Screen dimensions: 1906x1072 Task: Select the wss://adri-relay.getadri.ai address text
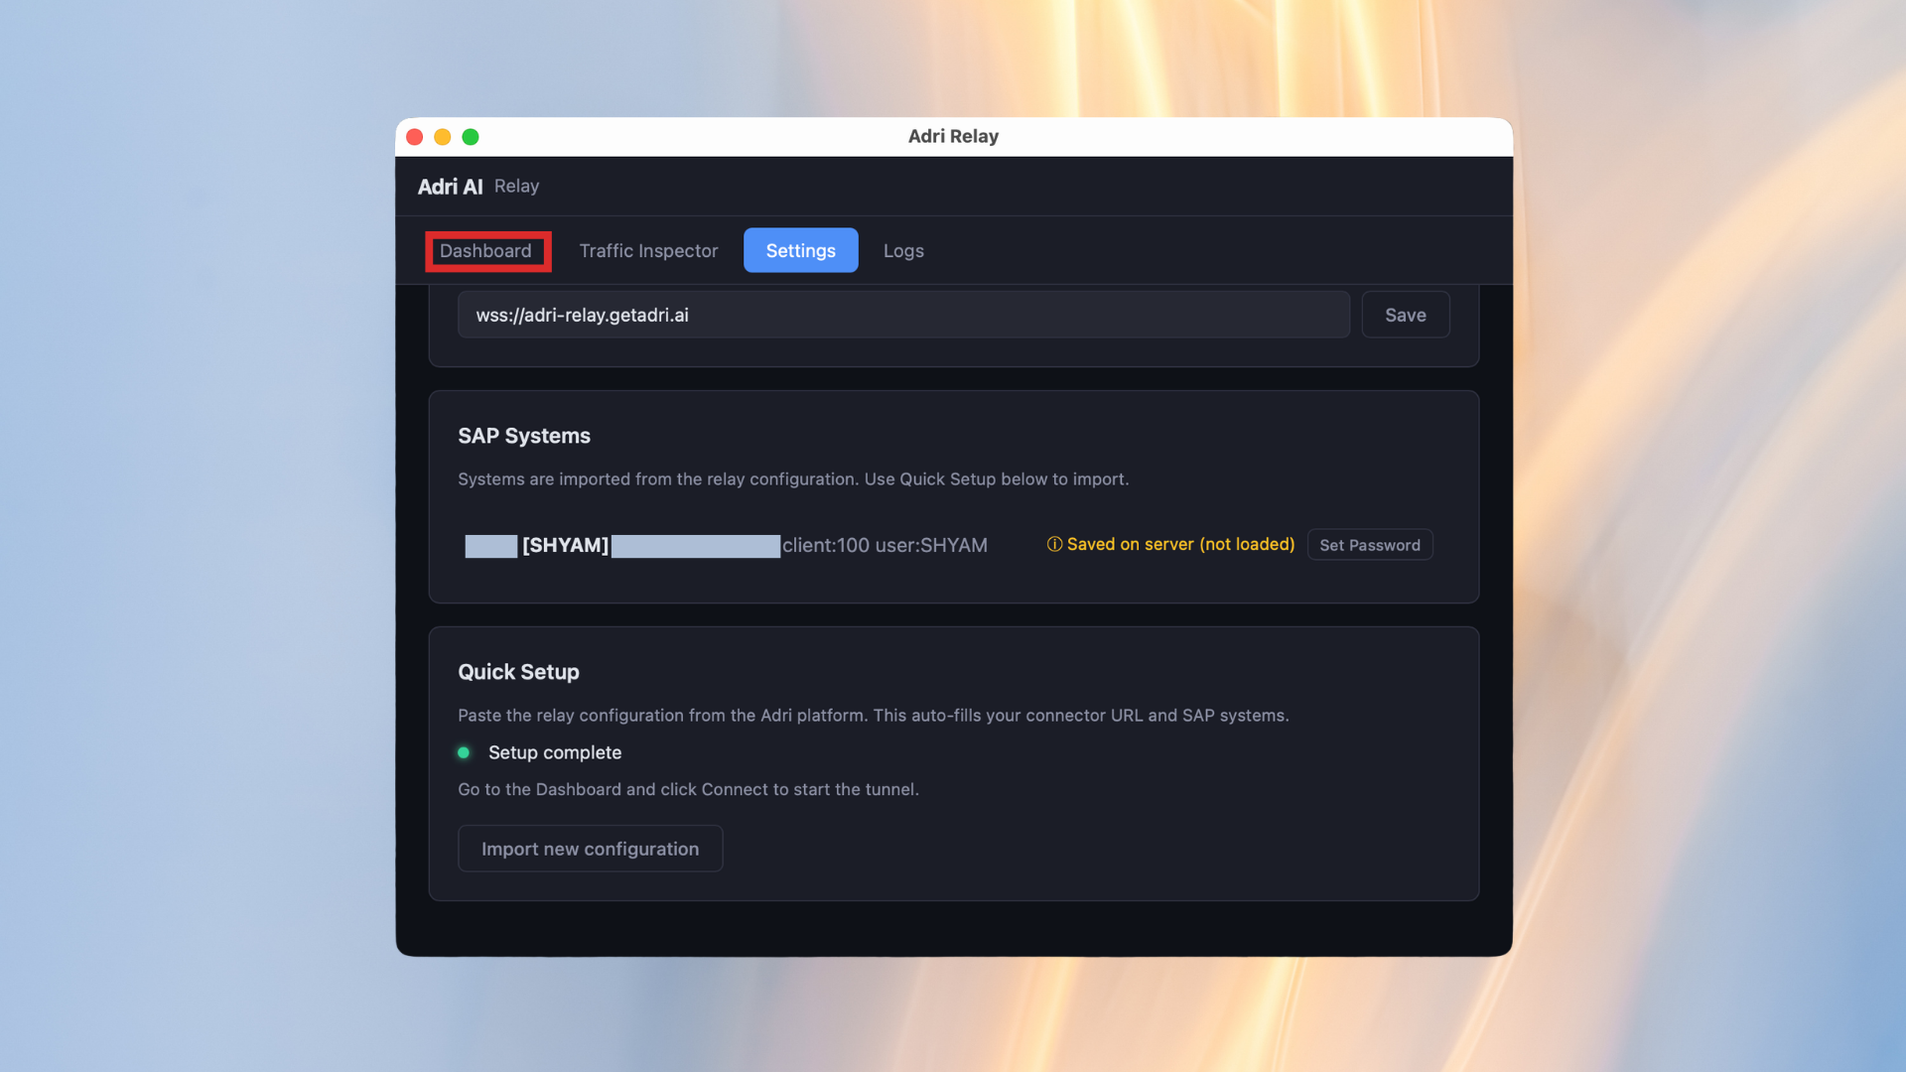[x=582, y=315]
